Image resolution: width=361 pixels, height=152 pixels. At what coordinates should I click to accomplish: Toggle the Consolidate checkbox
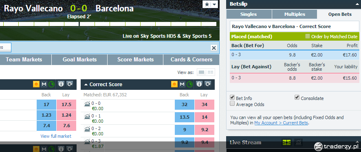tap(297, 98)
